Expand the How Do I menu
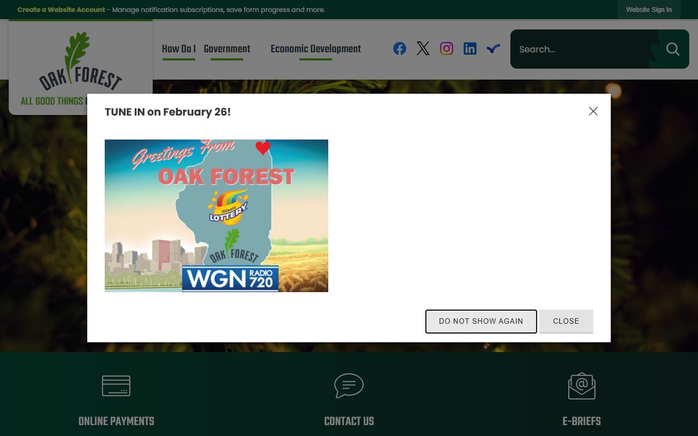 point(178,49)
